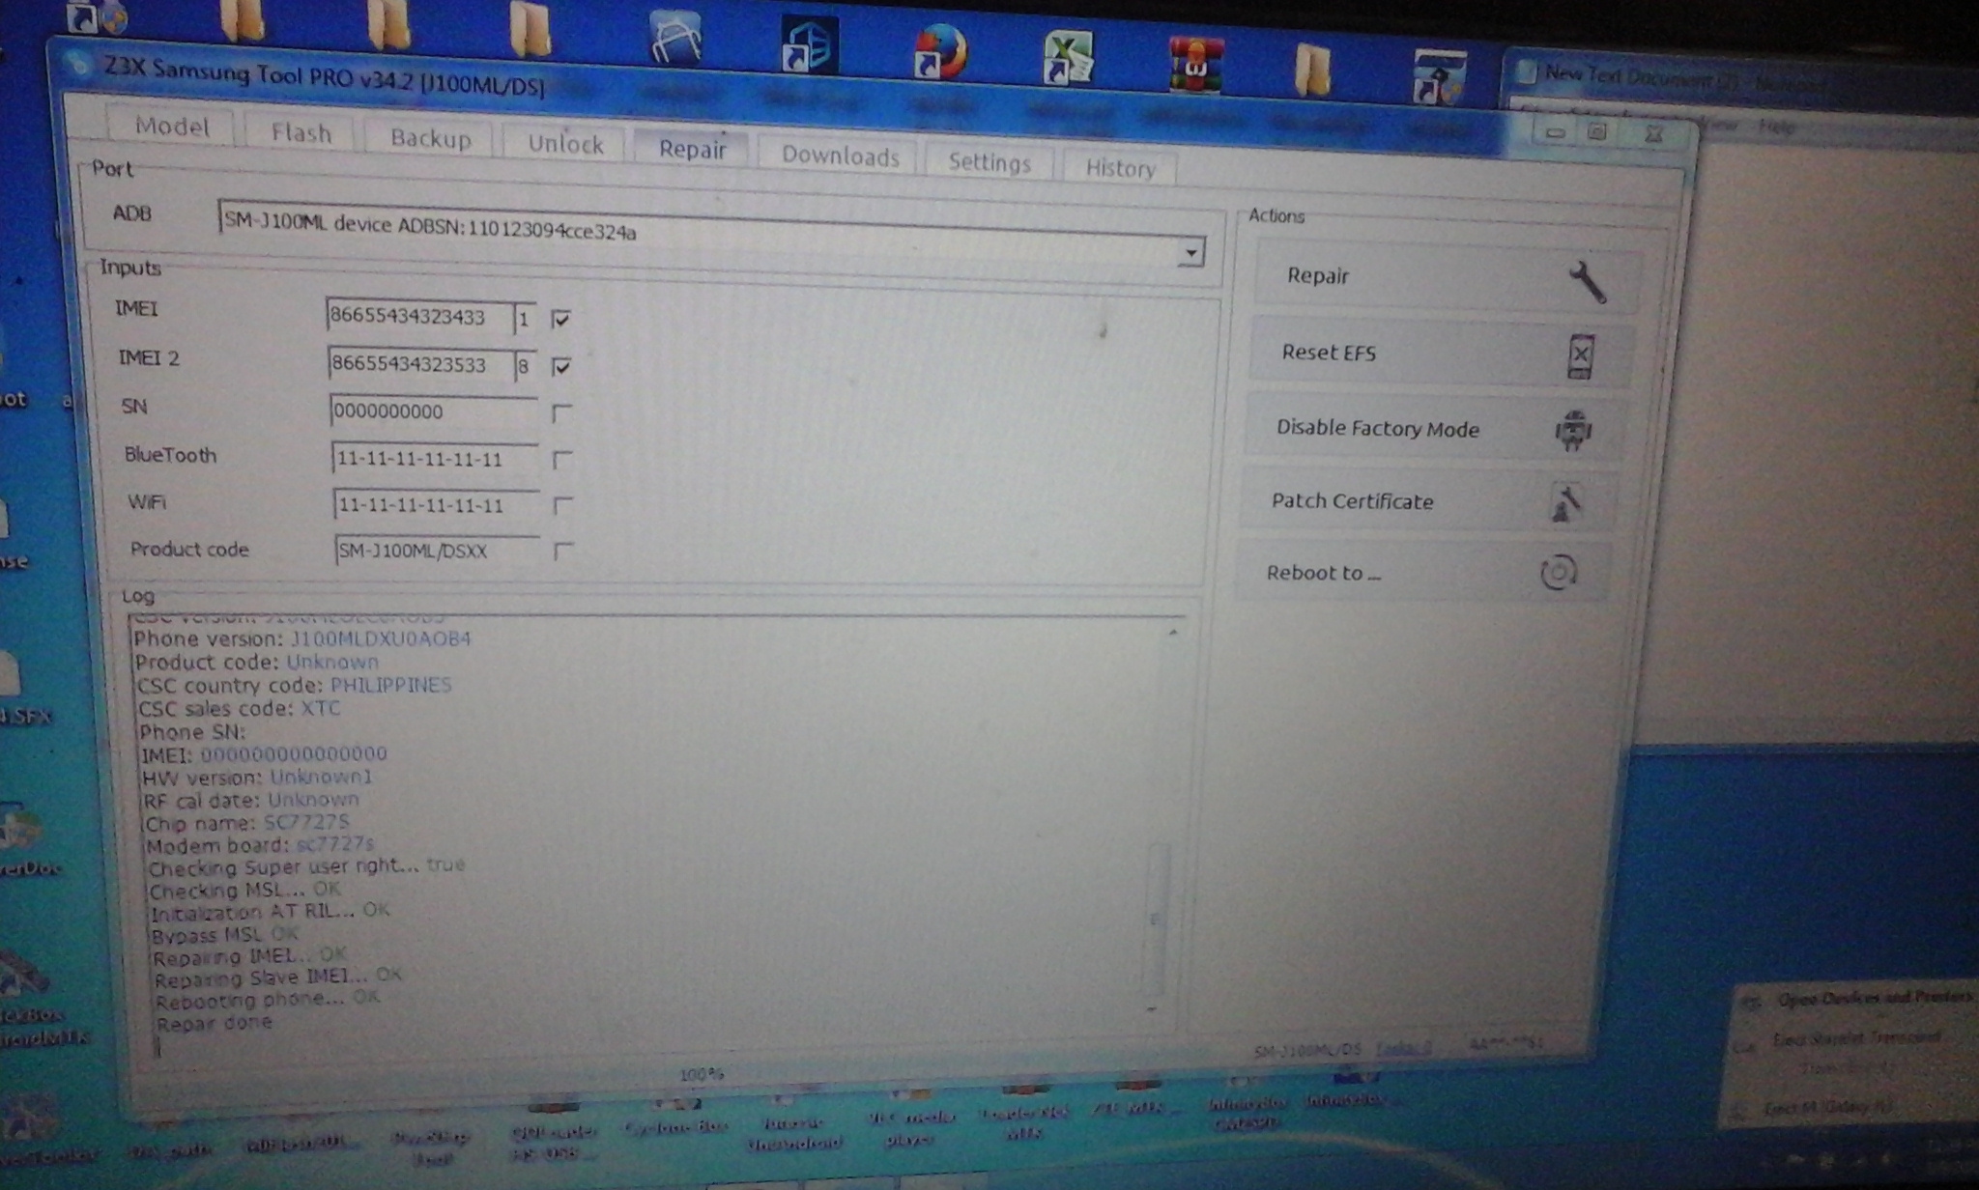The width and height of the screenshot is (1979, 1190).
Task: Open the Firefox desktop shortcut
Action: coord(938,53)
